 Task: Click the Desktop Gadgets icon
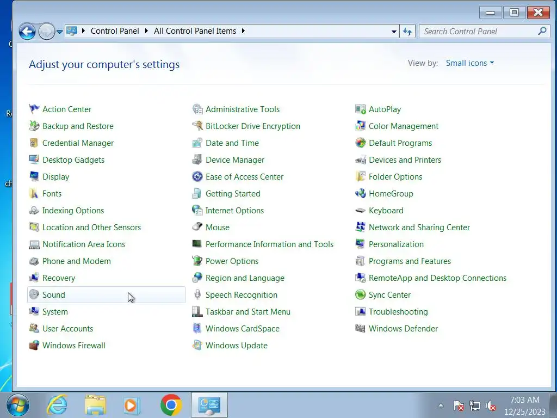tap(34, 159)
